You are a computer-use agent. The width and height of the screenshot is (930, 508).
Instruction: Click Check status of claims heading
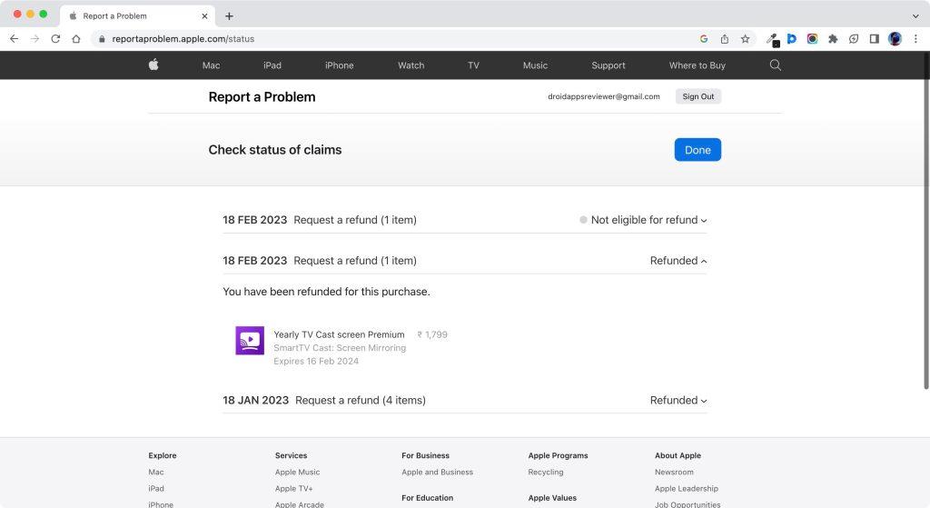pyautogui.click(x=274, y=150)
